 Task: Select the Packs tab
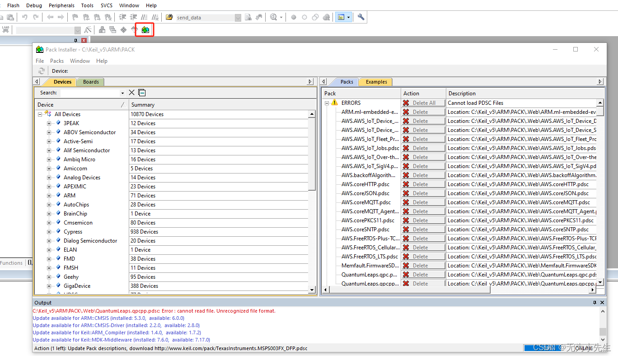(x=347, y=82)
